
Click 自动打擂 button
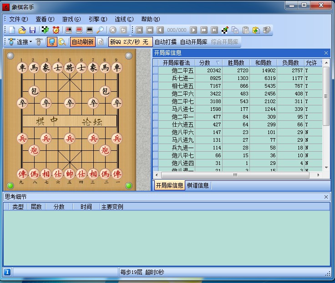pyautogui.click(x=166, y=42)
